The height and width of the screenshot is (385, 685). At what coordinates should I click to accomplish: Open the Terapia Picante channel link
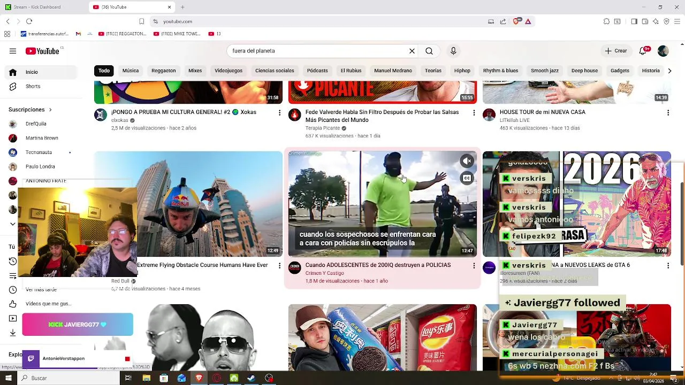click(323, 128)
